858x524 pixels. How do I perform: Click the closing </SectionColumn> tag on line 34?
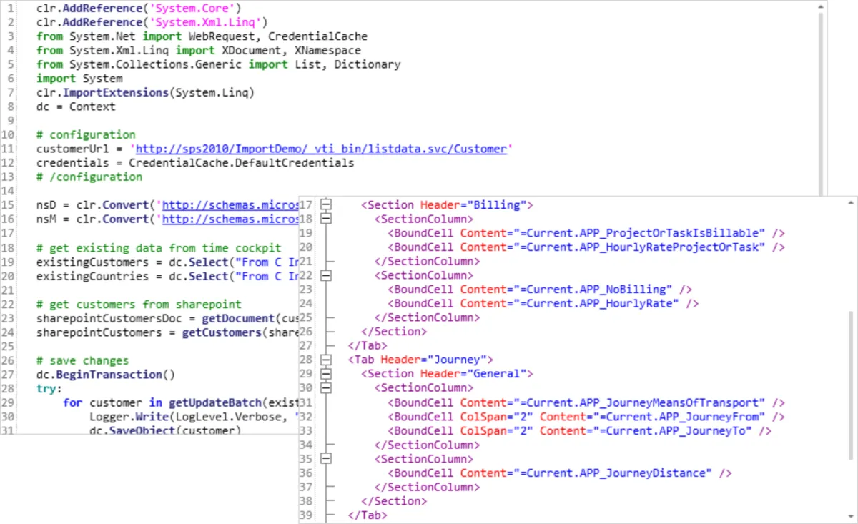[x=427, y=445]
